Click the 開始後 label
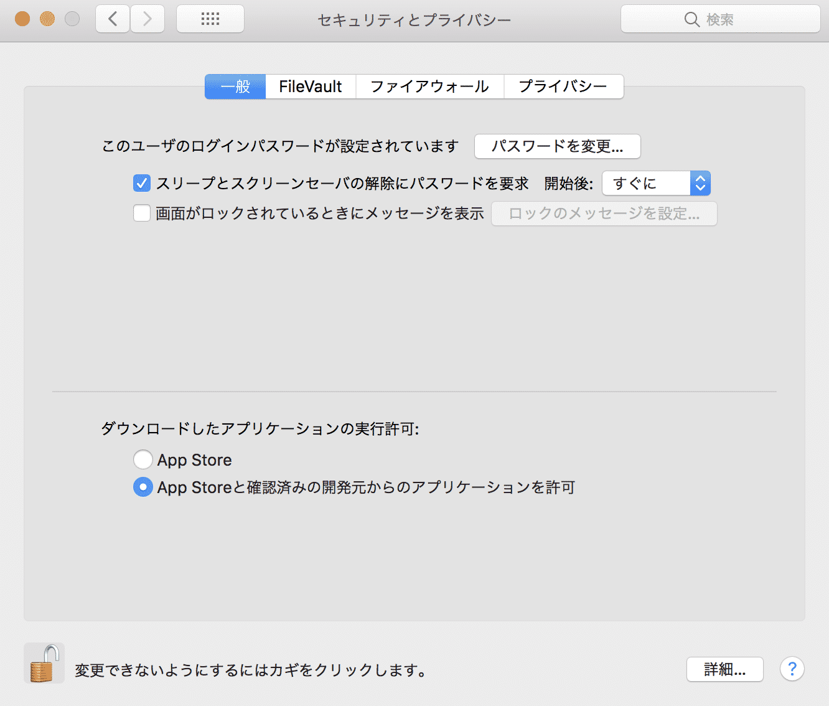 tap(569, 183)
